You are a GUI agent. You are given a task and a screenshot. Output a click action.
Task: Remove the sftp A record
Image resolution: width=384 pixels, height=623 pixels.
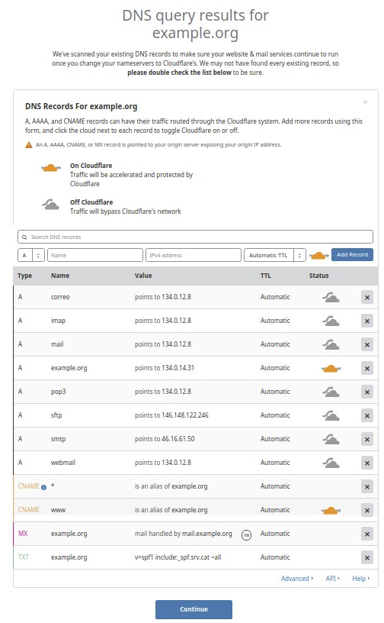tap(367, 415)
